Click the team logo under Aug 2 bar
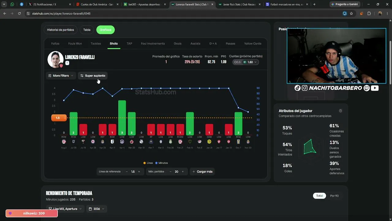This screenshot has width=392, height=221. tap(64, 142)
